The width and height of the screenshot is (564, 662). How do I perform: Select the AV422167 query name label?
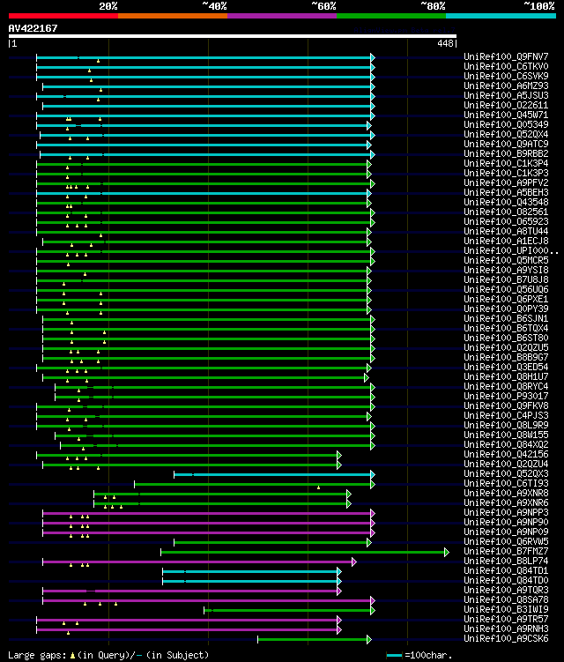pyautogui.click(x=33, y=28)
